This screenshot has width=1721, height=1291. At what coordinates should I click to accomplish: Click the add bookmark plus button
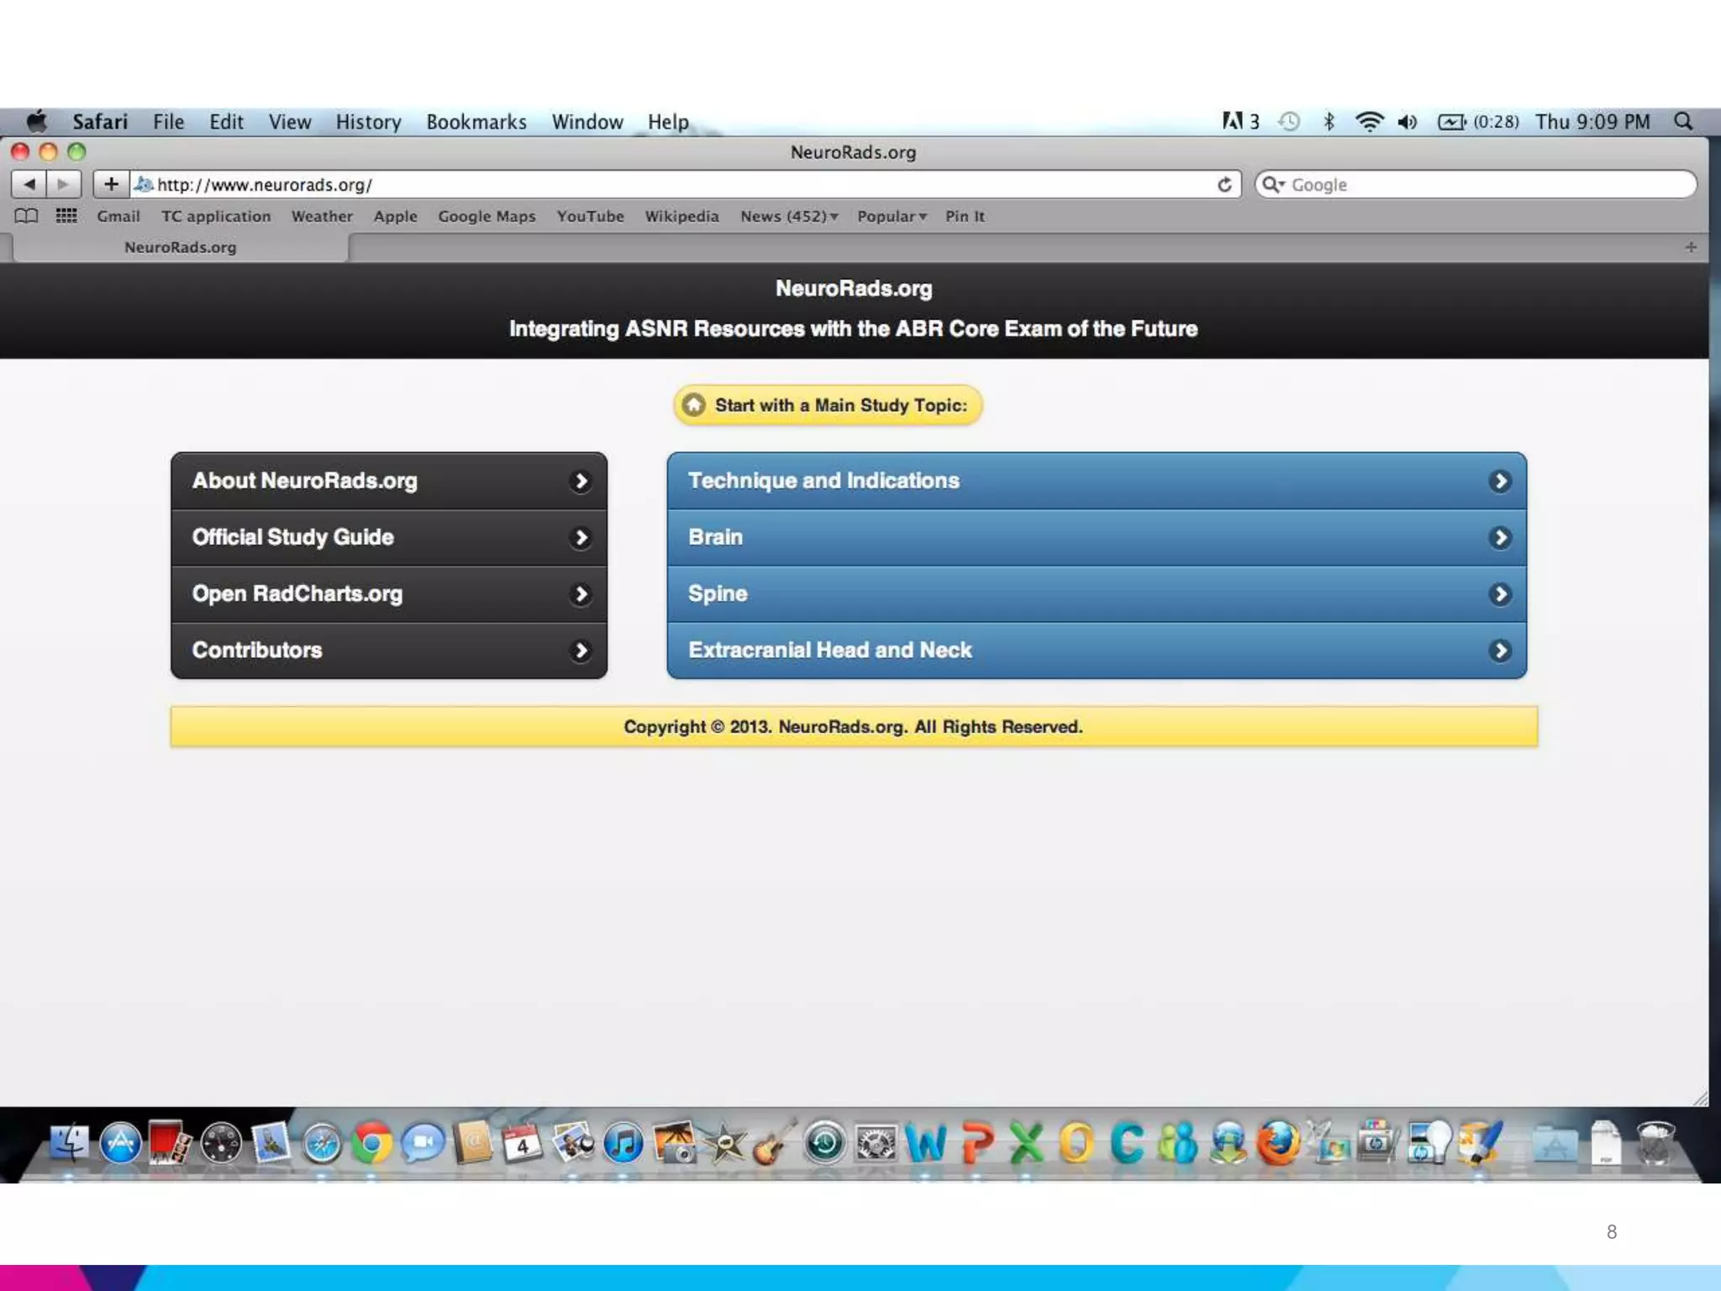click(111, 184)
